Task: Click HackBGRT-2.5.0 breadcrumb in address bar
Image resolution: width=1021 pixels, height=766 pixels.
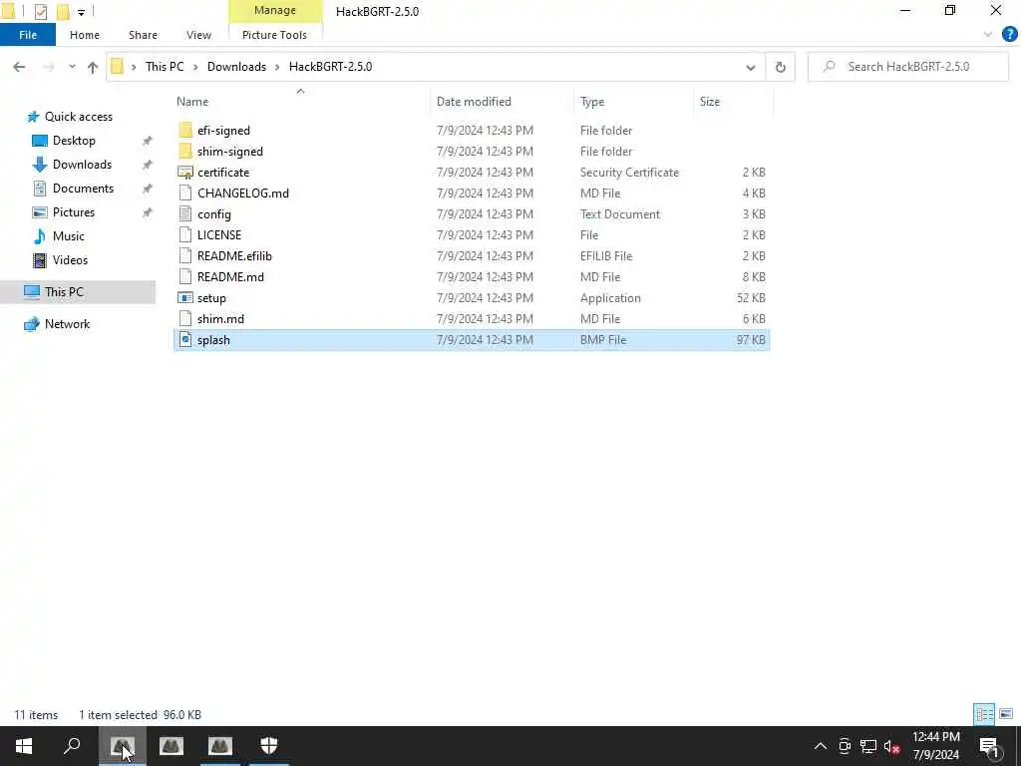Action: coord(330,67)
